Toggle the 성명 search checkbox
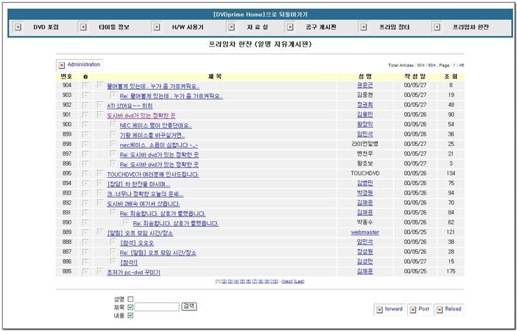The image size is (517, 331). [x=131, y=299]
